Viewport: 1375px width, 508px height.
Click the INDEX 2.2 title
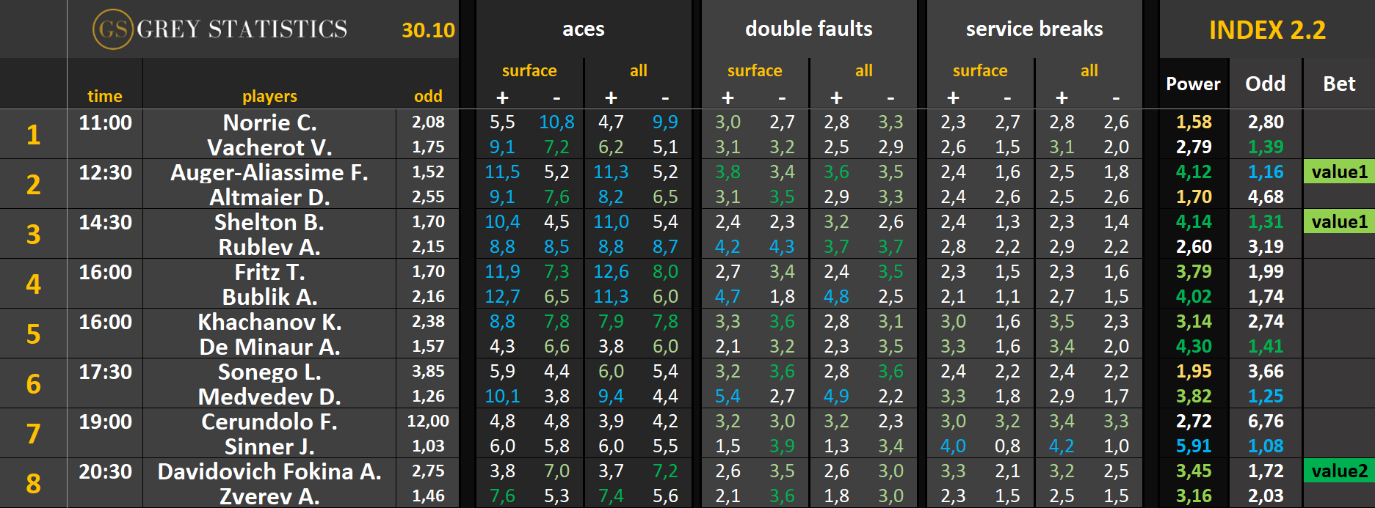click(1267, 30)
